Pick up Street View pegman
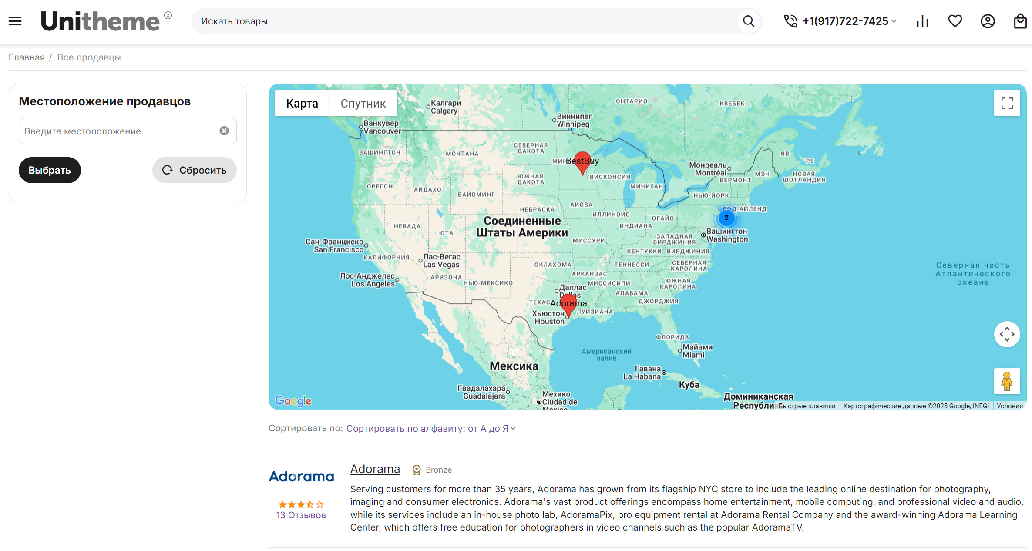 [x=1007, y=381]
